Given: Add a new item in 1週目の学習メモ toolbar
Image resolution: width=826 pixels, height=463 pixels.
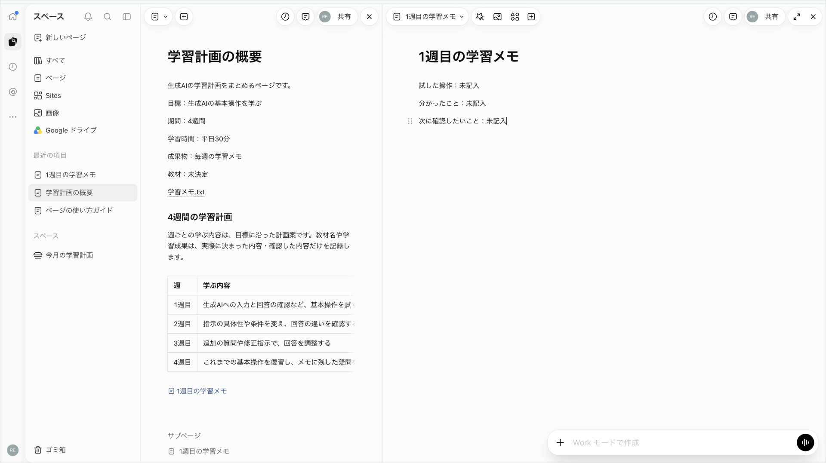Looking at the screenshot, I should (x=531, y=17).
